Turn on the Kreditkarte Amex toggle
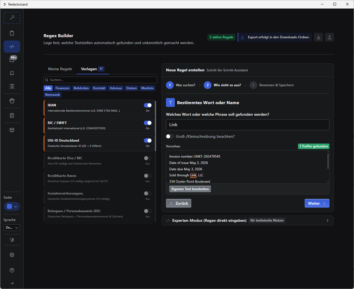This screenshot has height=289, width=354. (148, 176)
